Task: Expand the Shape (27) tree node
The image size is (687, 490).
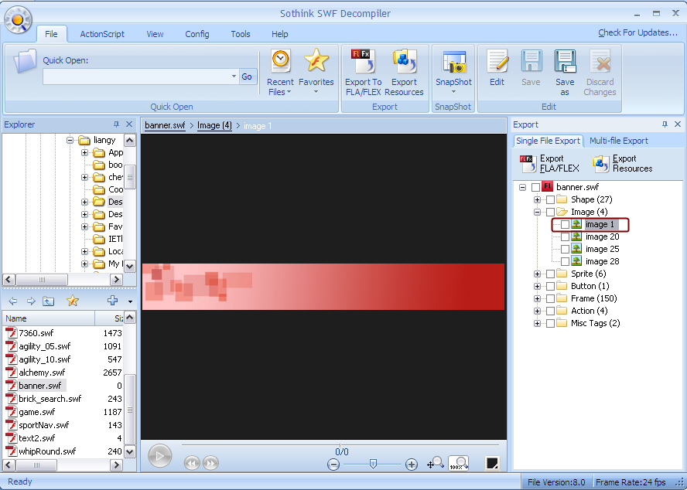Action: (x=538, y=200)
